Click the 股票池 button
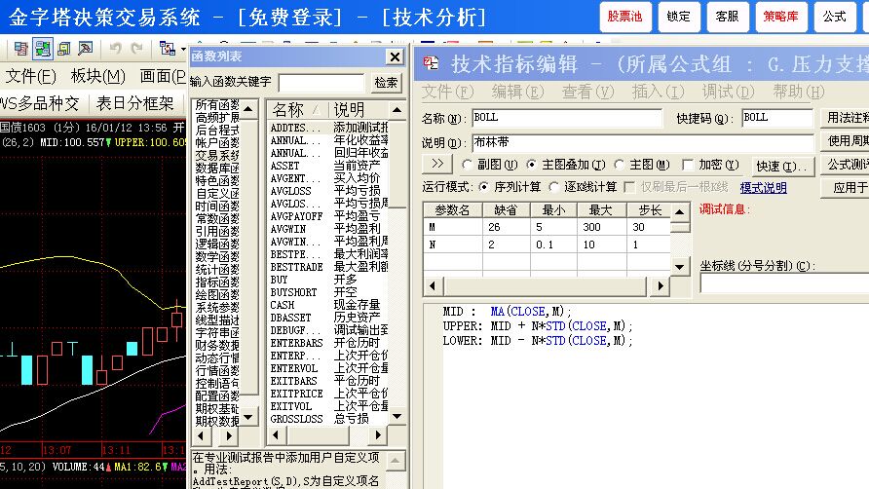This screenshot has height=489, width=869. point(625,17)
